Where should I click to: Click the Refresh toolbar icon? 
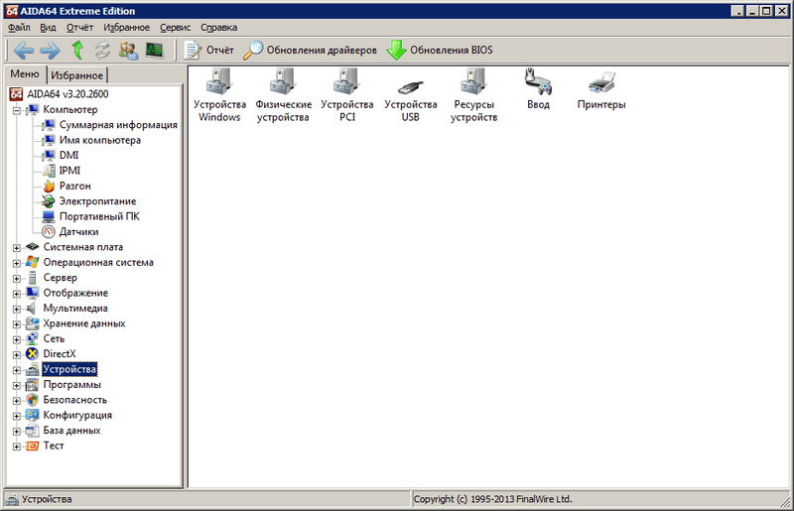coord(102,50)
